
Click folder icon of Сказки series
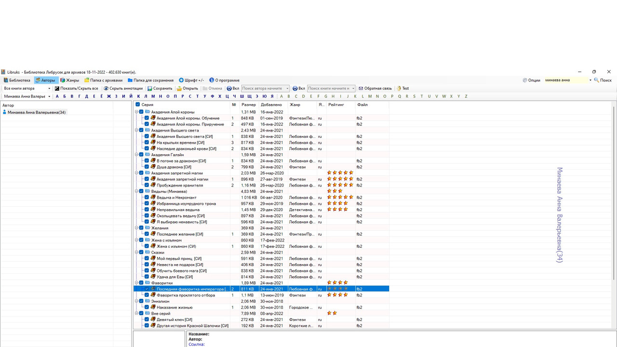pos(148,252)
